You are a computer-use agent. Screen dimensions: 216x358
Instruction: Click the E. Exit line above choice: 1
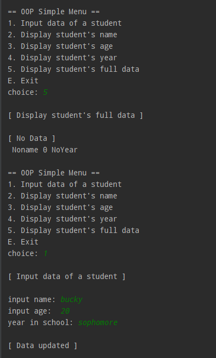point(23,242)
